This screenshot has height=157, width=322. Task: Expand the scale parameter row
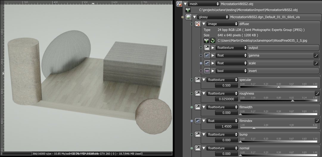click(213, 63)
